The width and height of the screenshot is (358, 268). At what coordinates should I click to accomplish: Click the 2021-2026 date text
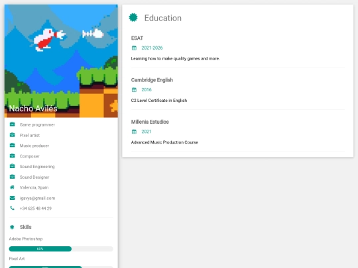pos(152,48)
